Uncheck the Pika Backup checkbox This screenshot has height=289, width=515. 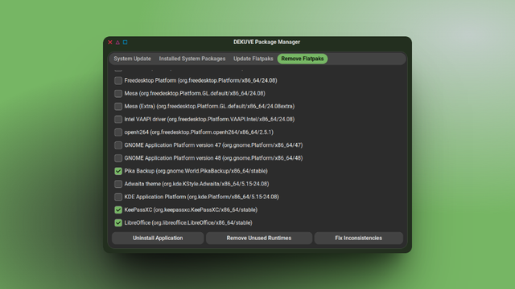tap(118, 171)
